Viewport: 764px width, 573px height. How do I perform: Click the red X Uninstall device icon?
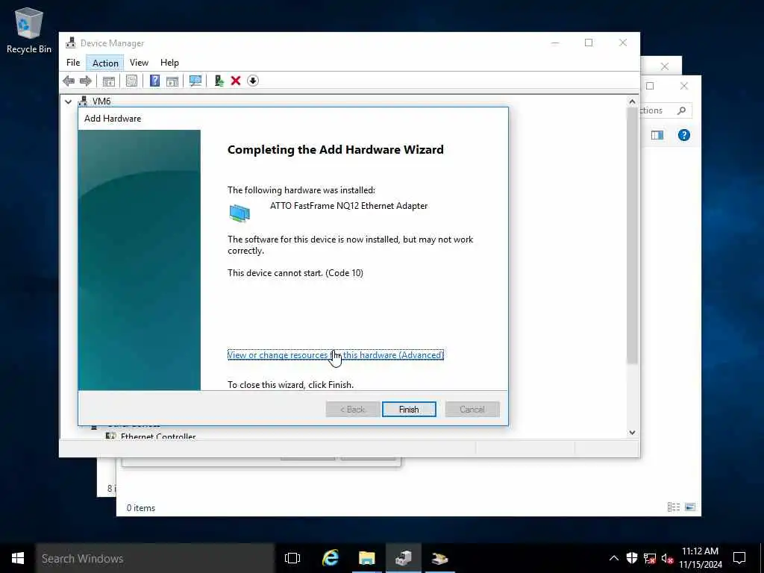236,81
